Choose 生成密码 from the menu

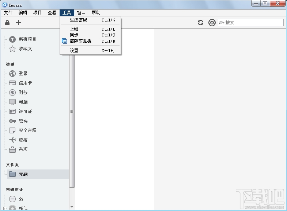pos(90,20)
